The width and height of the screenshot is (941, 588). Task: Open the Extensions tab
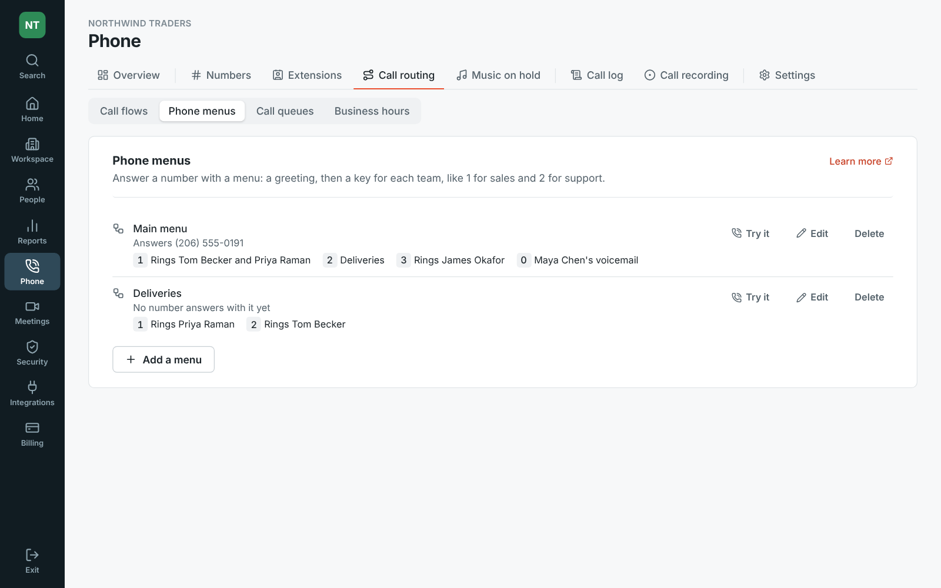[307, 75]
